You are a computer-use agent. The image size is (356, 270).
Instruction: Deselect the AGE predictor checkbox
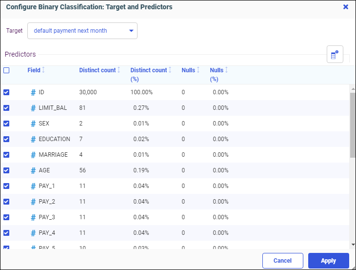click(6, 170)
